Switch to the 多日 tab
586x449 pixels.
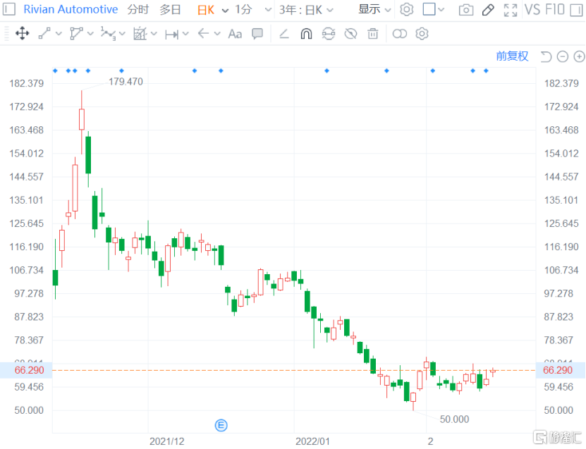170,10
